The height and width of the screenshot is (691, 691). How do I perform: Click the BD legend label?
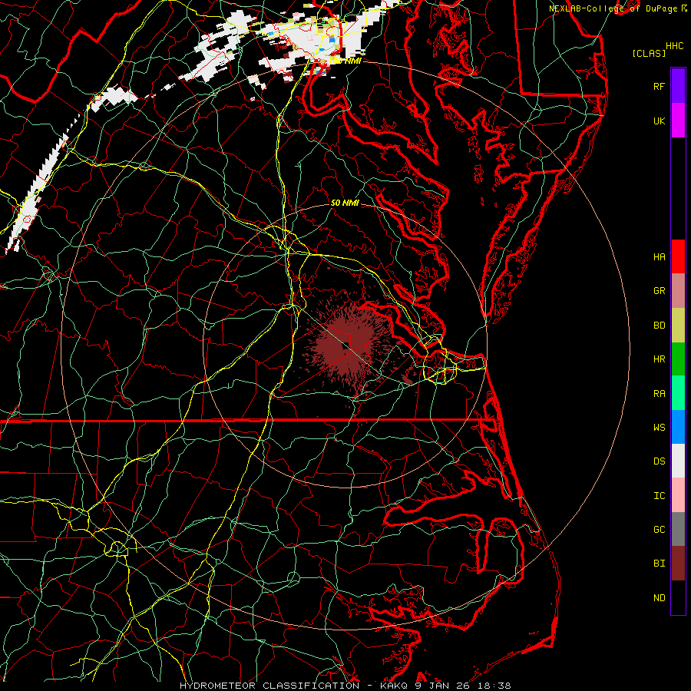[x=659, y=326]
